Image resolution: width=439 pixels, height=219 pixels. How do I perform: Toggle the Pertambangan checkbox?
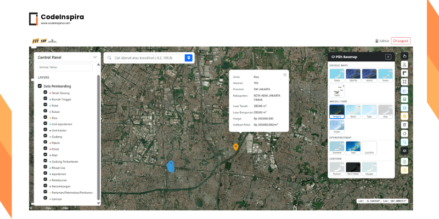tap(46, 186)
